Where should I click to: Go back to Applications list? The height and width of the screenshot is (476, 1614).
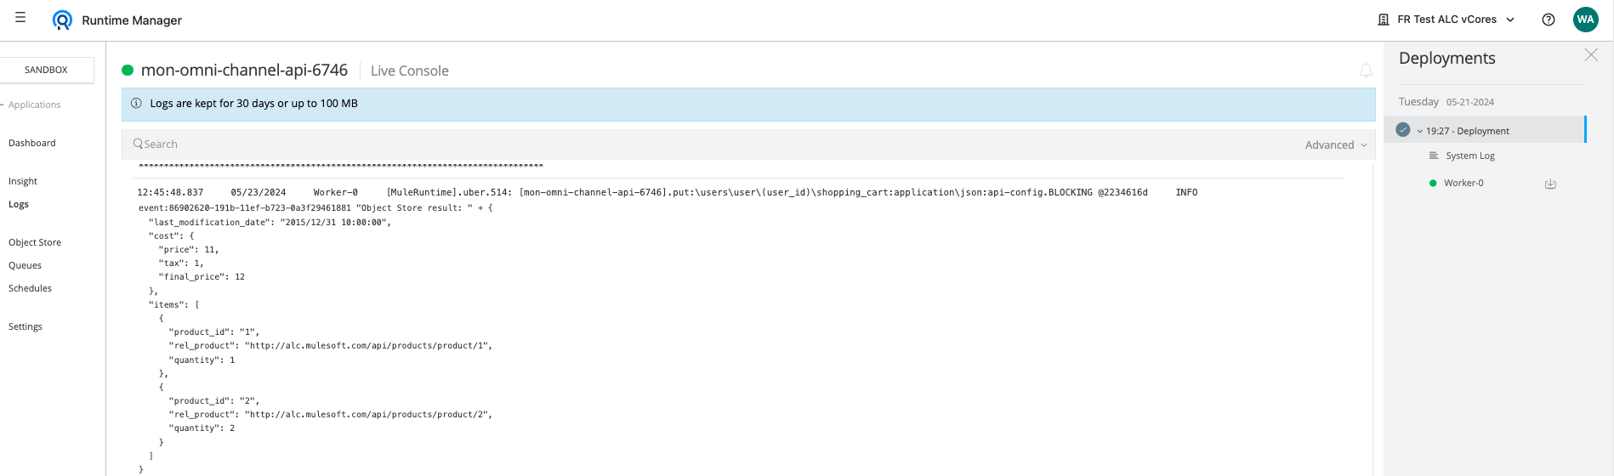(34, 105)
